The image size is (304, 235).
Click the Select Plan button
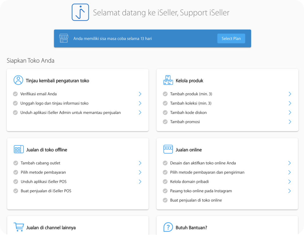point(231,38)
